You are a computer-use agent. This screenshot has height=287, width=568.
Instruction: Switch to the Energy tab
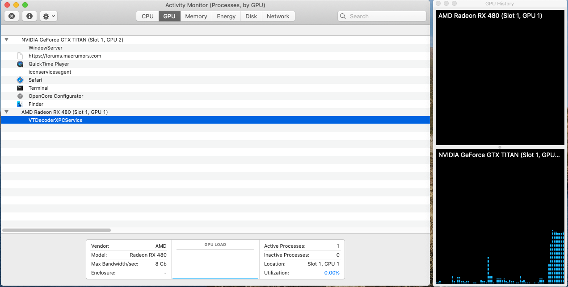point(226,16)
